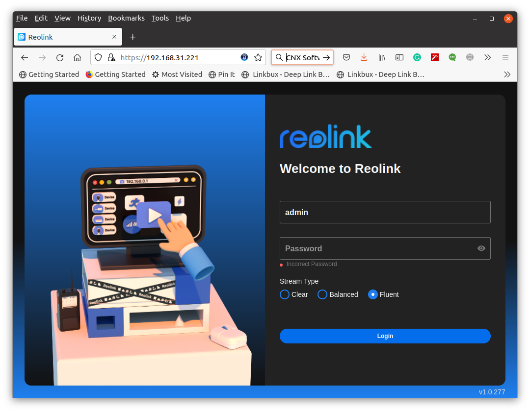Submit the search with the arrow button

[326, 58]
